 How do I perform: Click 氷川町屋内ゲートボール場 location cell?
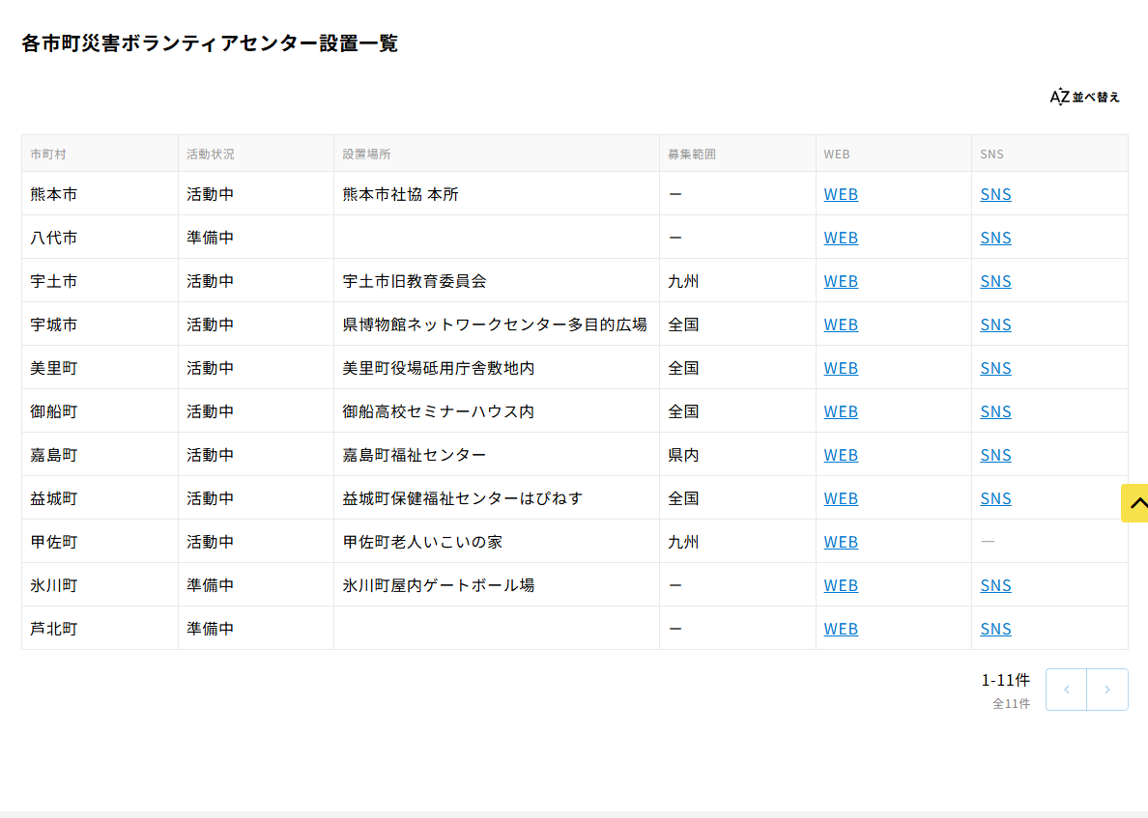(497, 585)
